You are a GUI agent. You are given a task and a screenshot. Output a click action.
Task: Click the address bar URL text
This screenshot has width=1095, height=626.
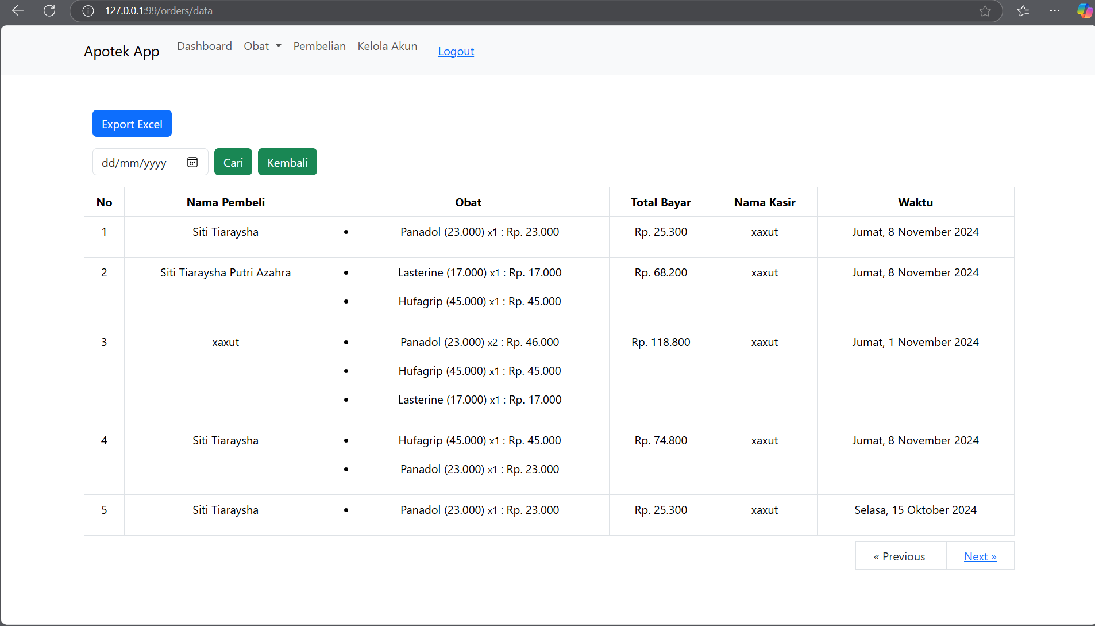click(159, 11)
